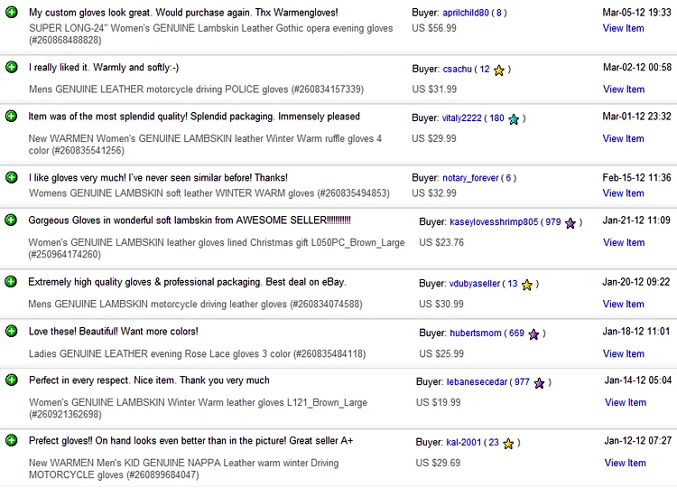Click purple star next to hubertsmom

pos(533,334)
